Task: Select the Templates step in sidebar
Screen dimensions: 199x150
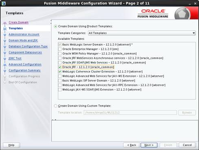Action: 16,28
